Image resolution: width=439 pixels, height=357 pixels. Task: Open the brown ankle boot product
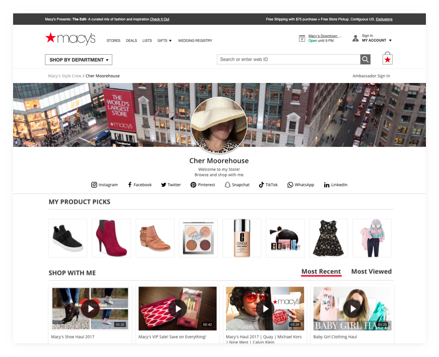(155, 238)
